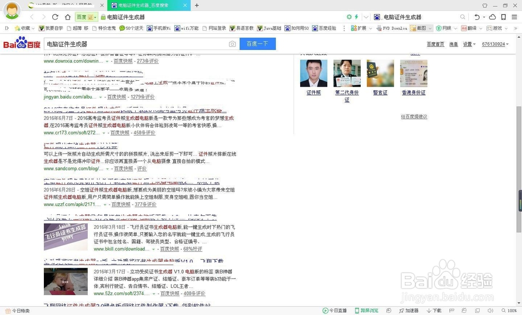The height and width of the screenshot is (315, 522).
Task: Expand the address bar history dropdown arrow
Action: pos(366,17)
